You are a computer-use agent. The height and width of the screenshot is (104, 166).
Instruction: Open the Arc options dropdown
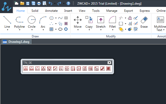tap(43, 30)
